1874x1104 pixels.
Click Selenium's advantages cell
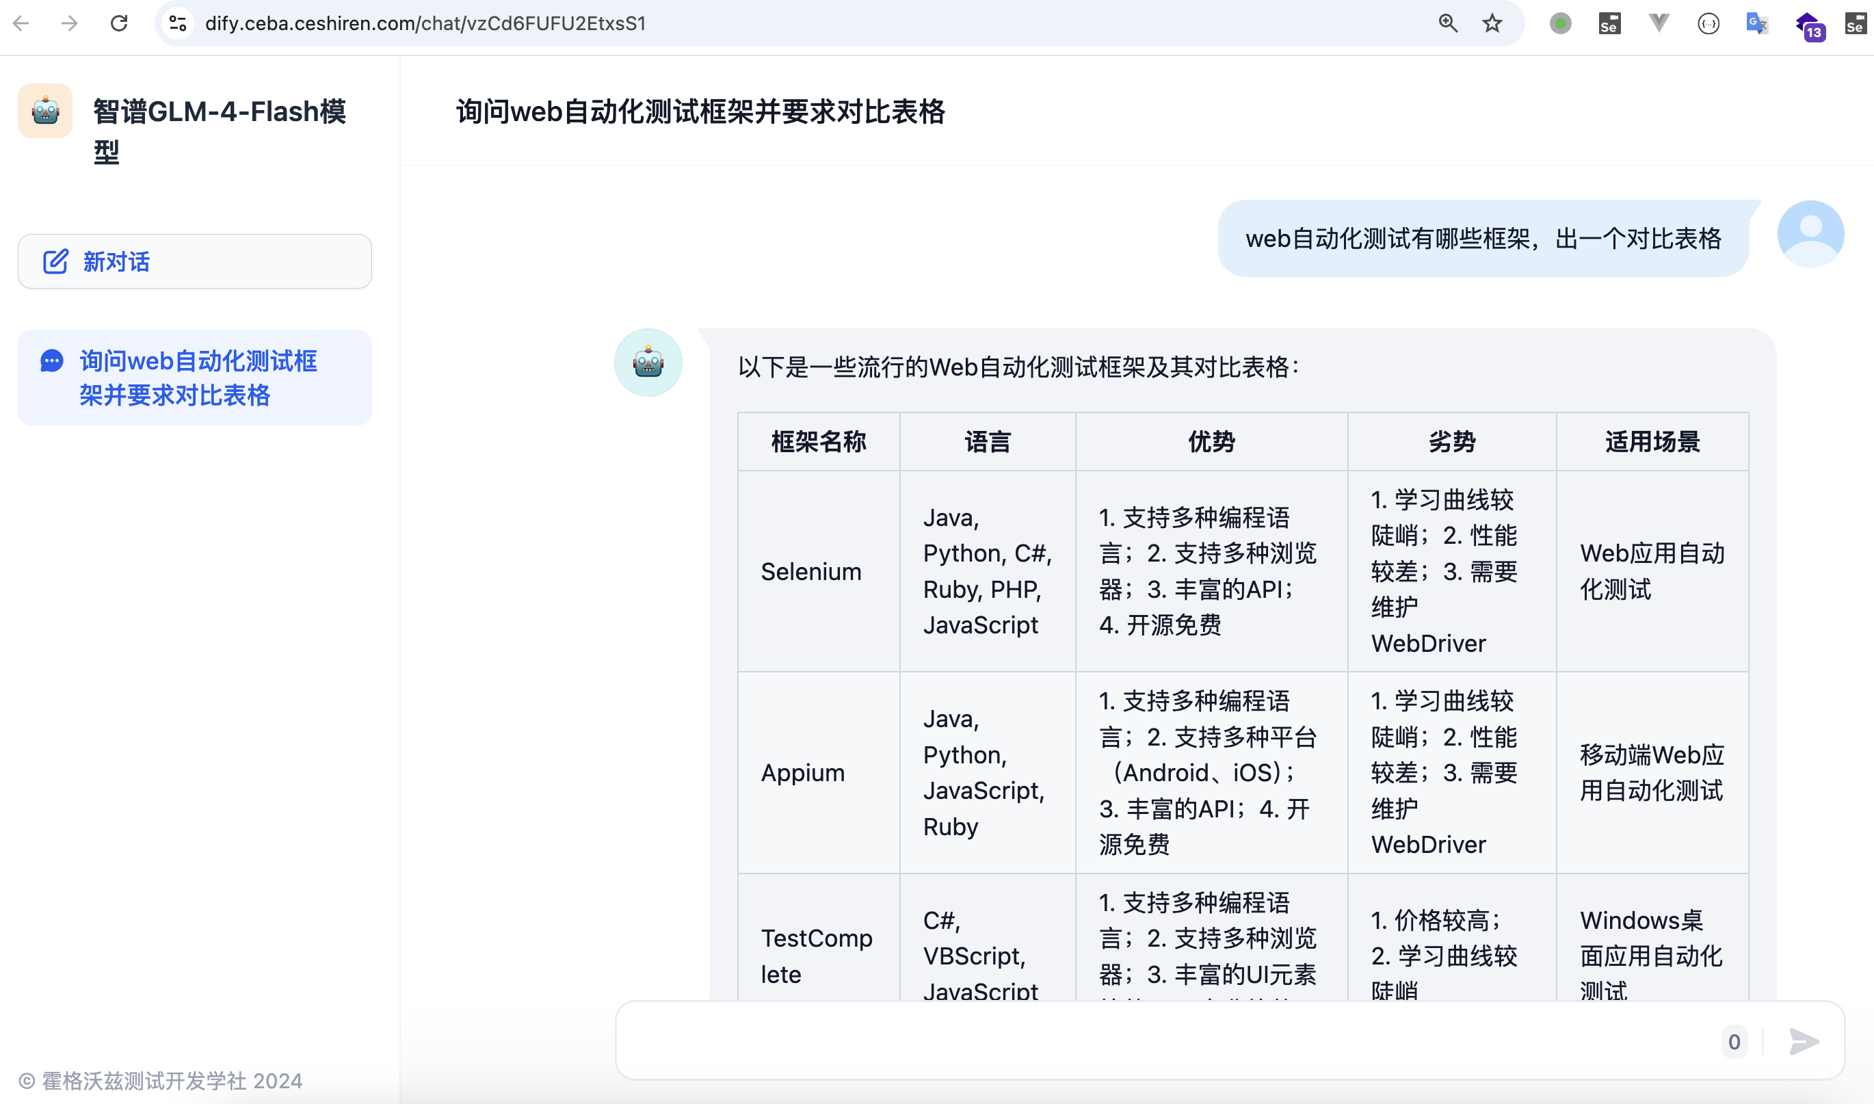click(x=1211, y=571)
